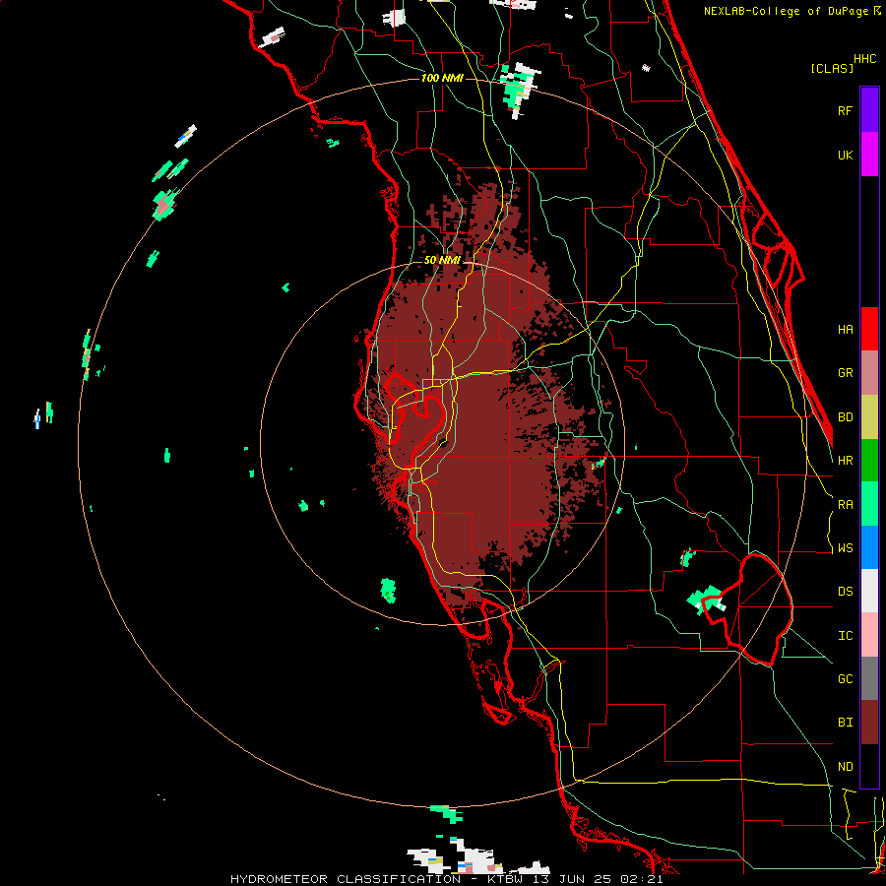Select the dusty pink GR swatch

(869, 372)
